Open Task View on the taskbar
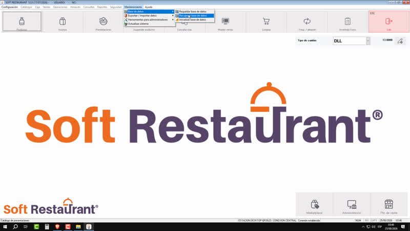 pos(26,227)
